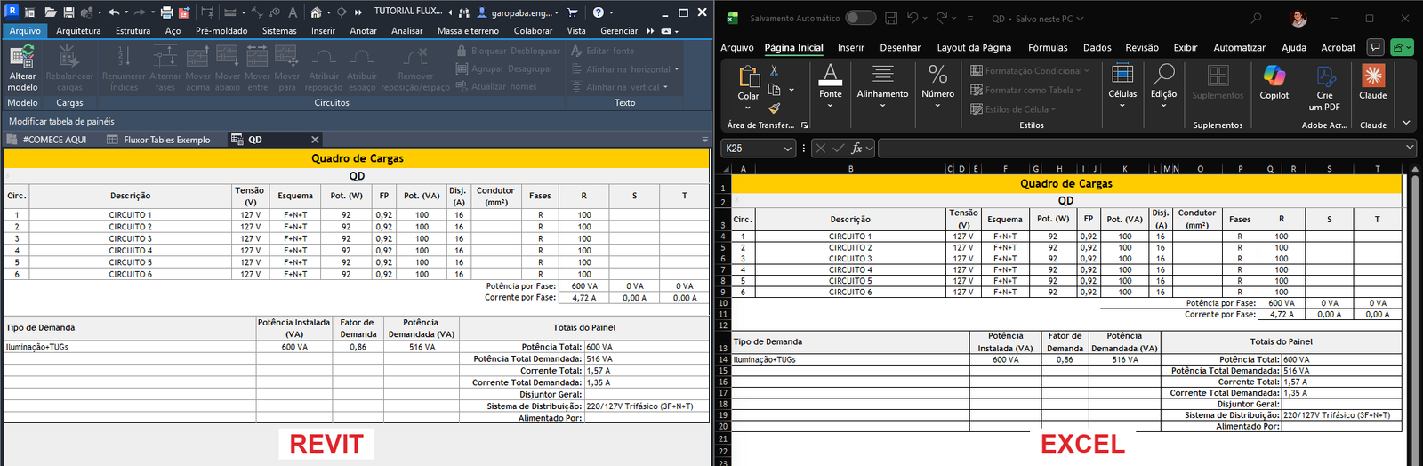Click the Revit open file icon

(51, 12)
